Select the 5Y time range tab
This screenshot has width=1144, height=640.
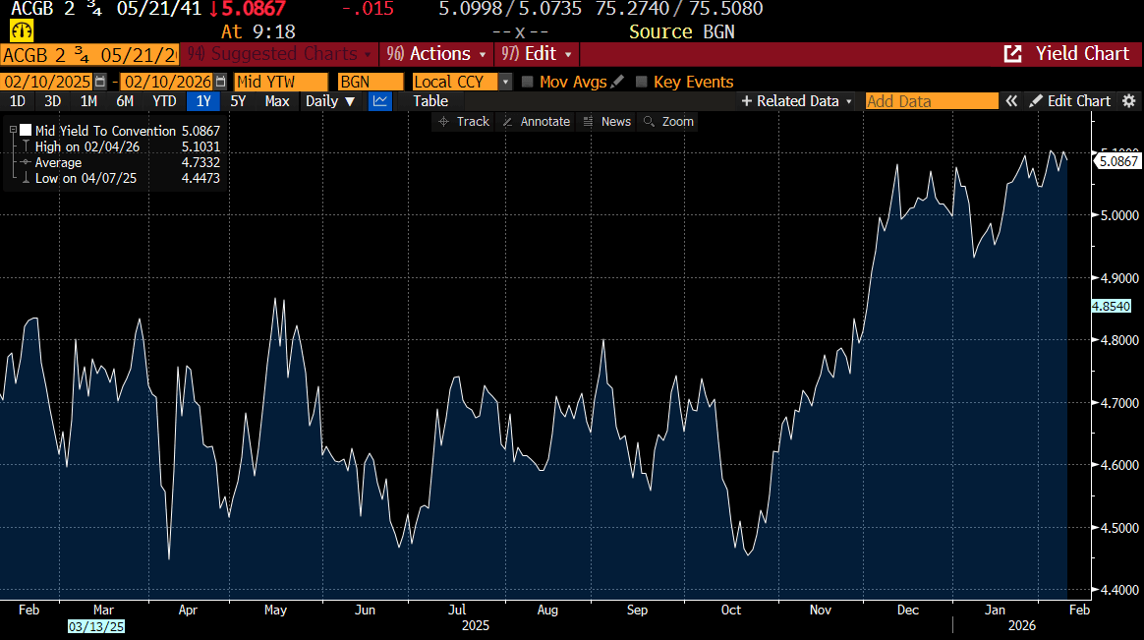238,101
